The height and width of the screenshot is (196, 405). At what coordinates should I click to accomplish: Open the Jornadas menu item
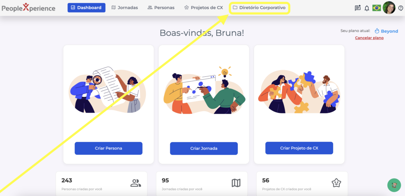pyautogui.click(x=124, y=8)
